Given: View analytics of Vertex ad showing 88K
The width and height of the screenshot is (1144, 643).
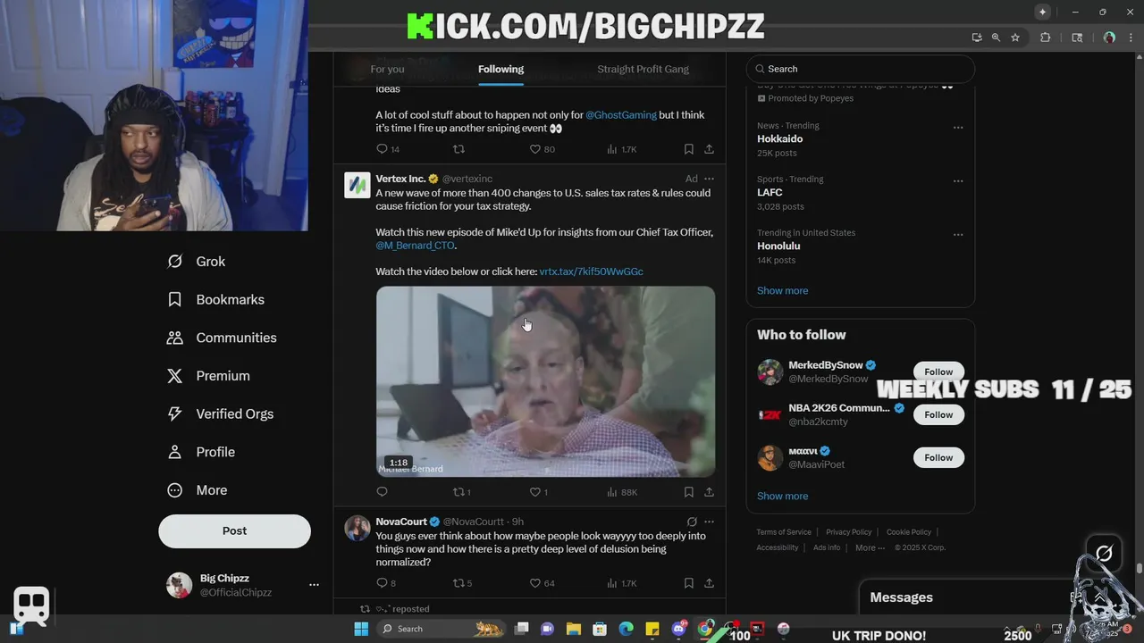Looking at the screenshot, I should pos(621,492).
